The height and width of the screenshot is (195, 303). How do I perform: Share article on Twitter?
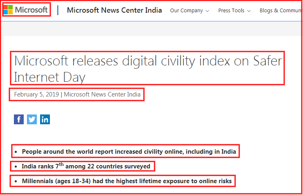pos(32,119)
